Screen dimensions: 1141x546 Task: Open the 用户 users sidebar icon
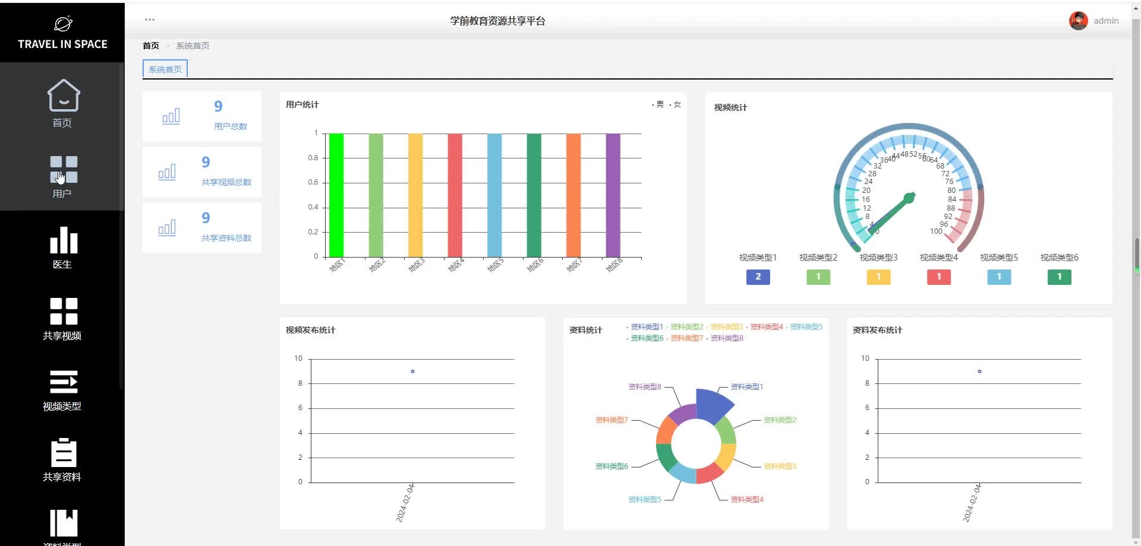pos(63,170)
